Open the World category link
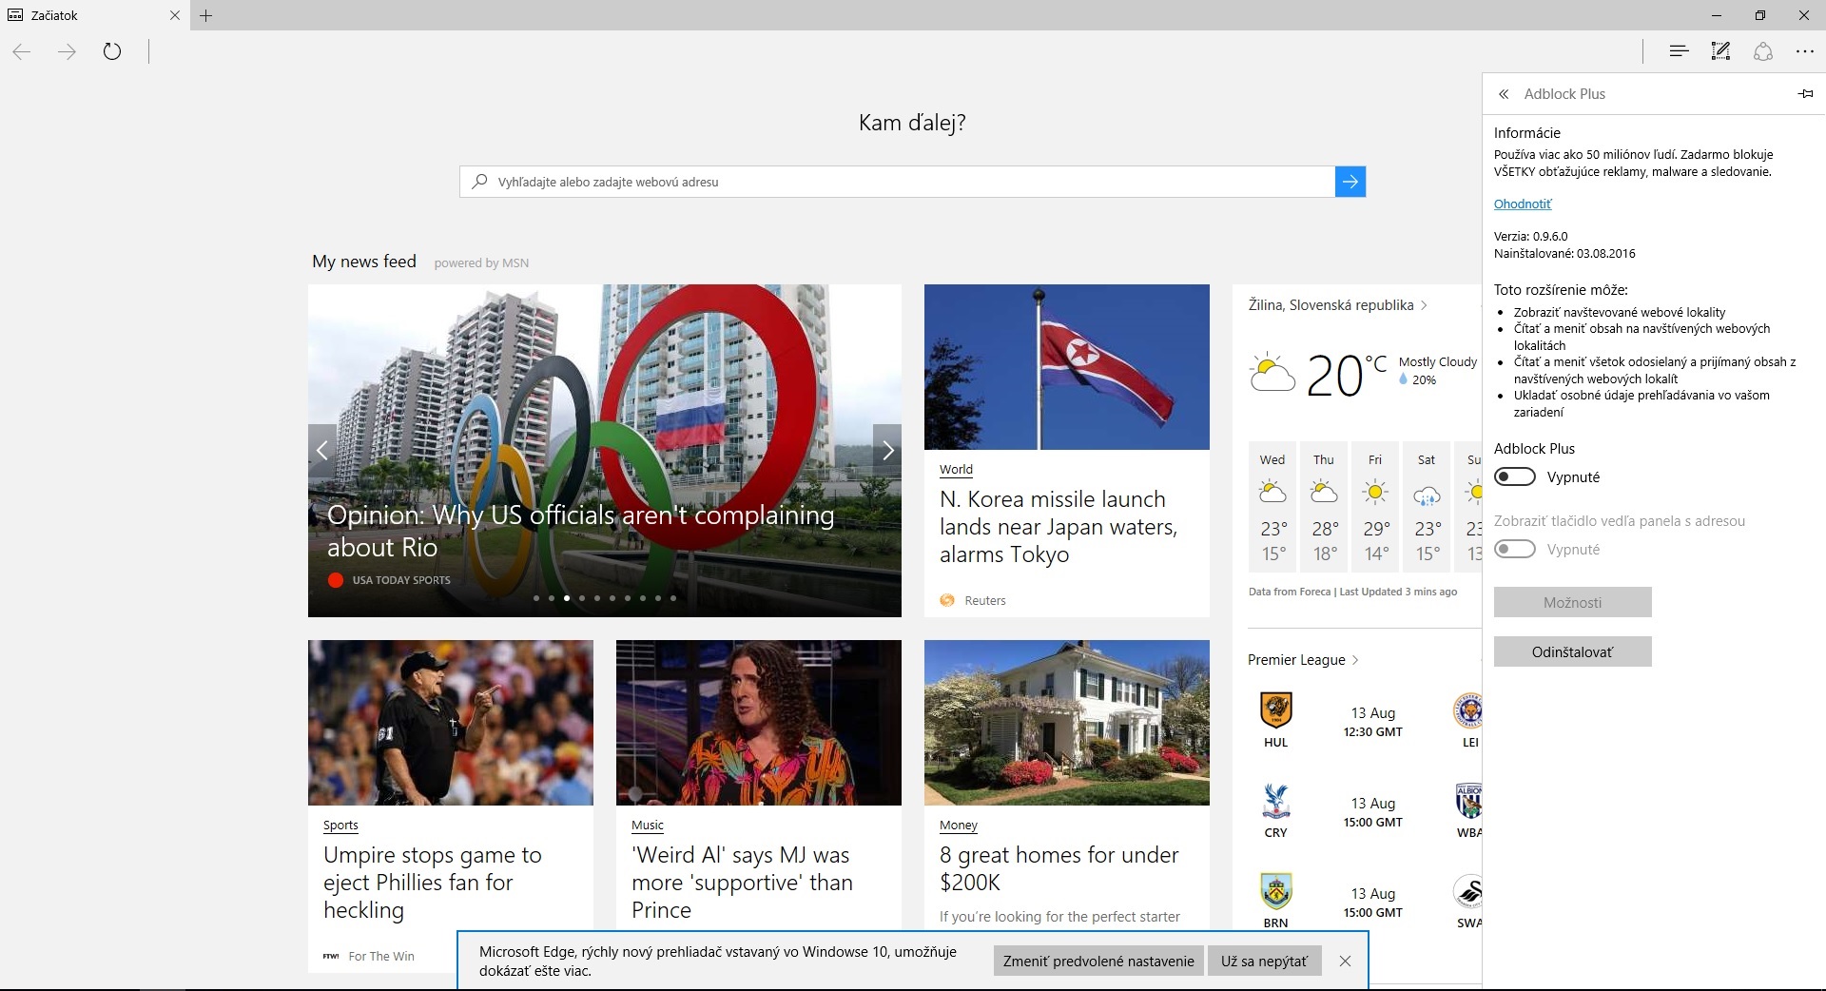The width and height of the screenshot is (1826, 991). [x=956, y=470]
